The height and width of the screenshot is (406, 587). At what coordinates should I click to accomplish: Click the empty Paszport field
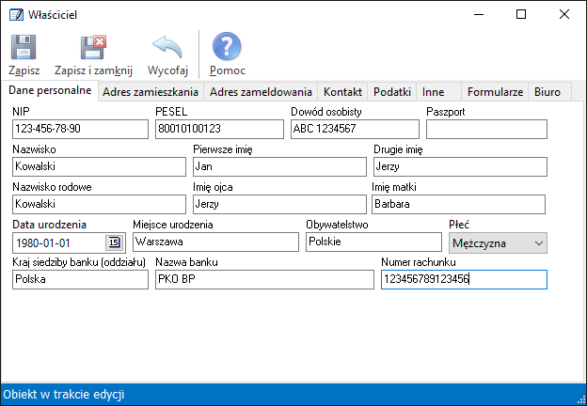485,129
